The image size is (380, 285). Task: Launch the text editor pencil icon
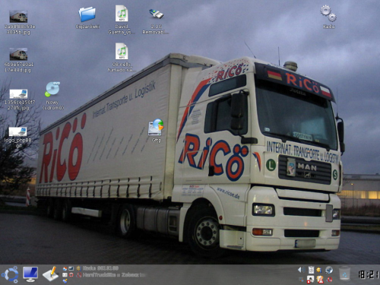pyautogui.click(x=50, y=274)
